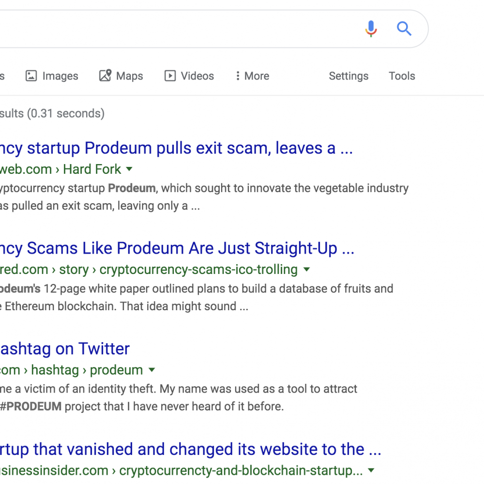Click the Images tab picture icon

(x=31, y=76)
